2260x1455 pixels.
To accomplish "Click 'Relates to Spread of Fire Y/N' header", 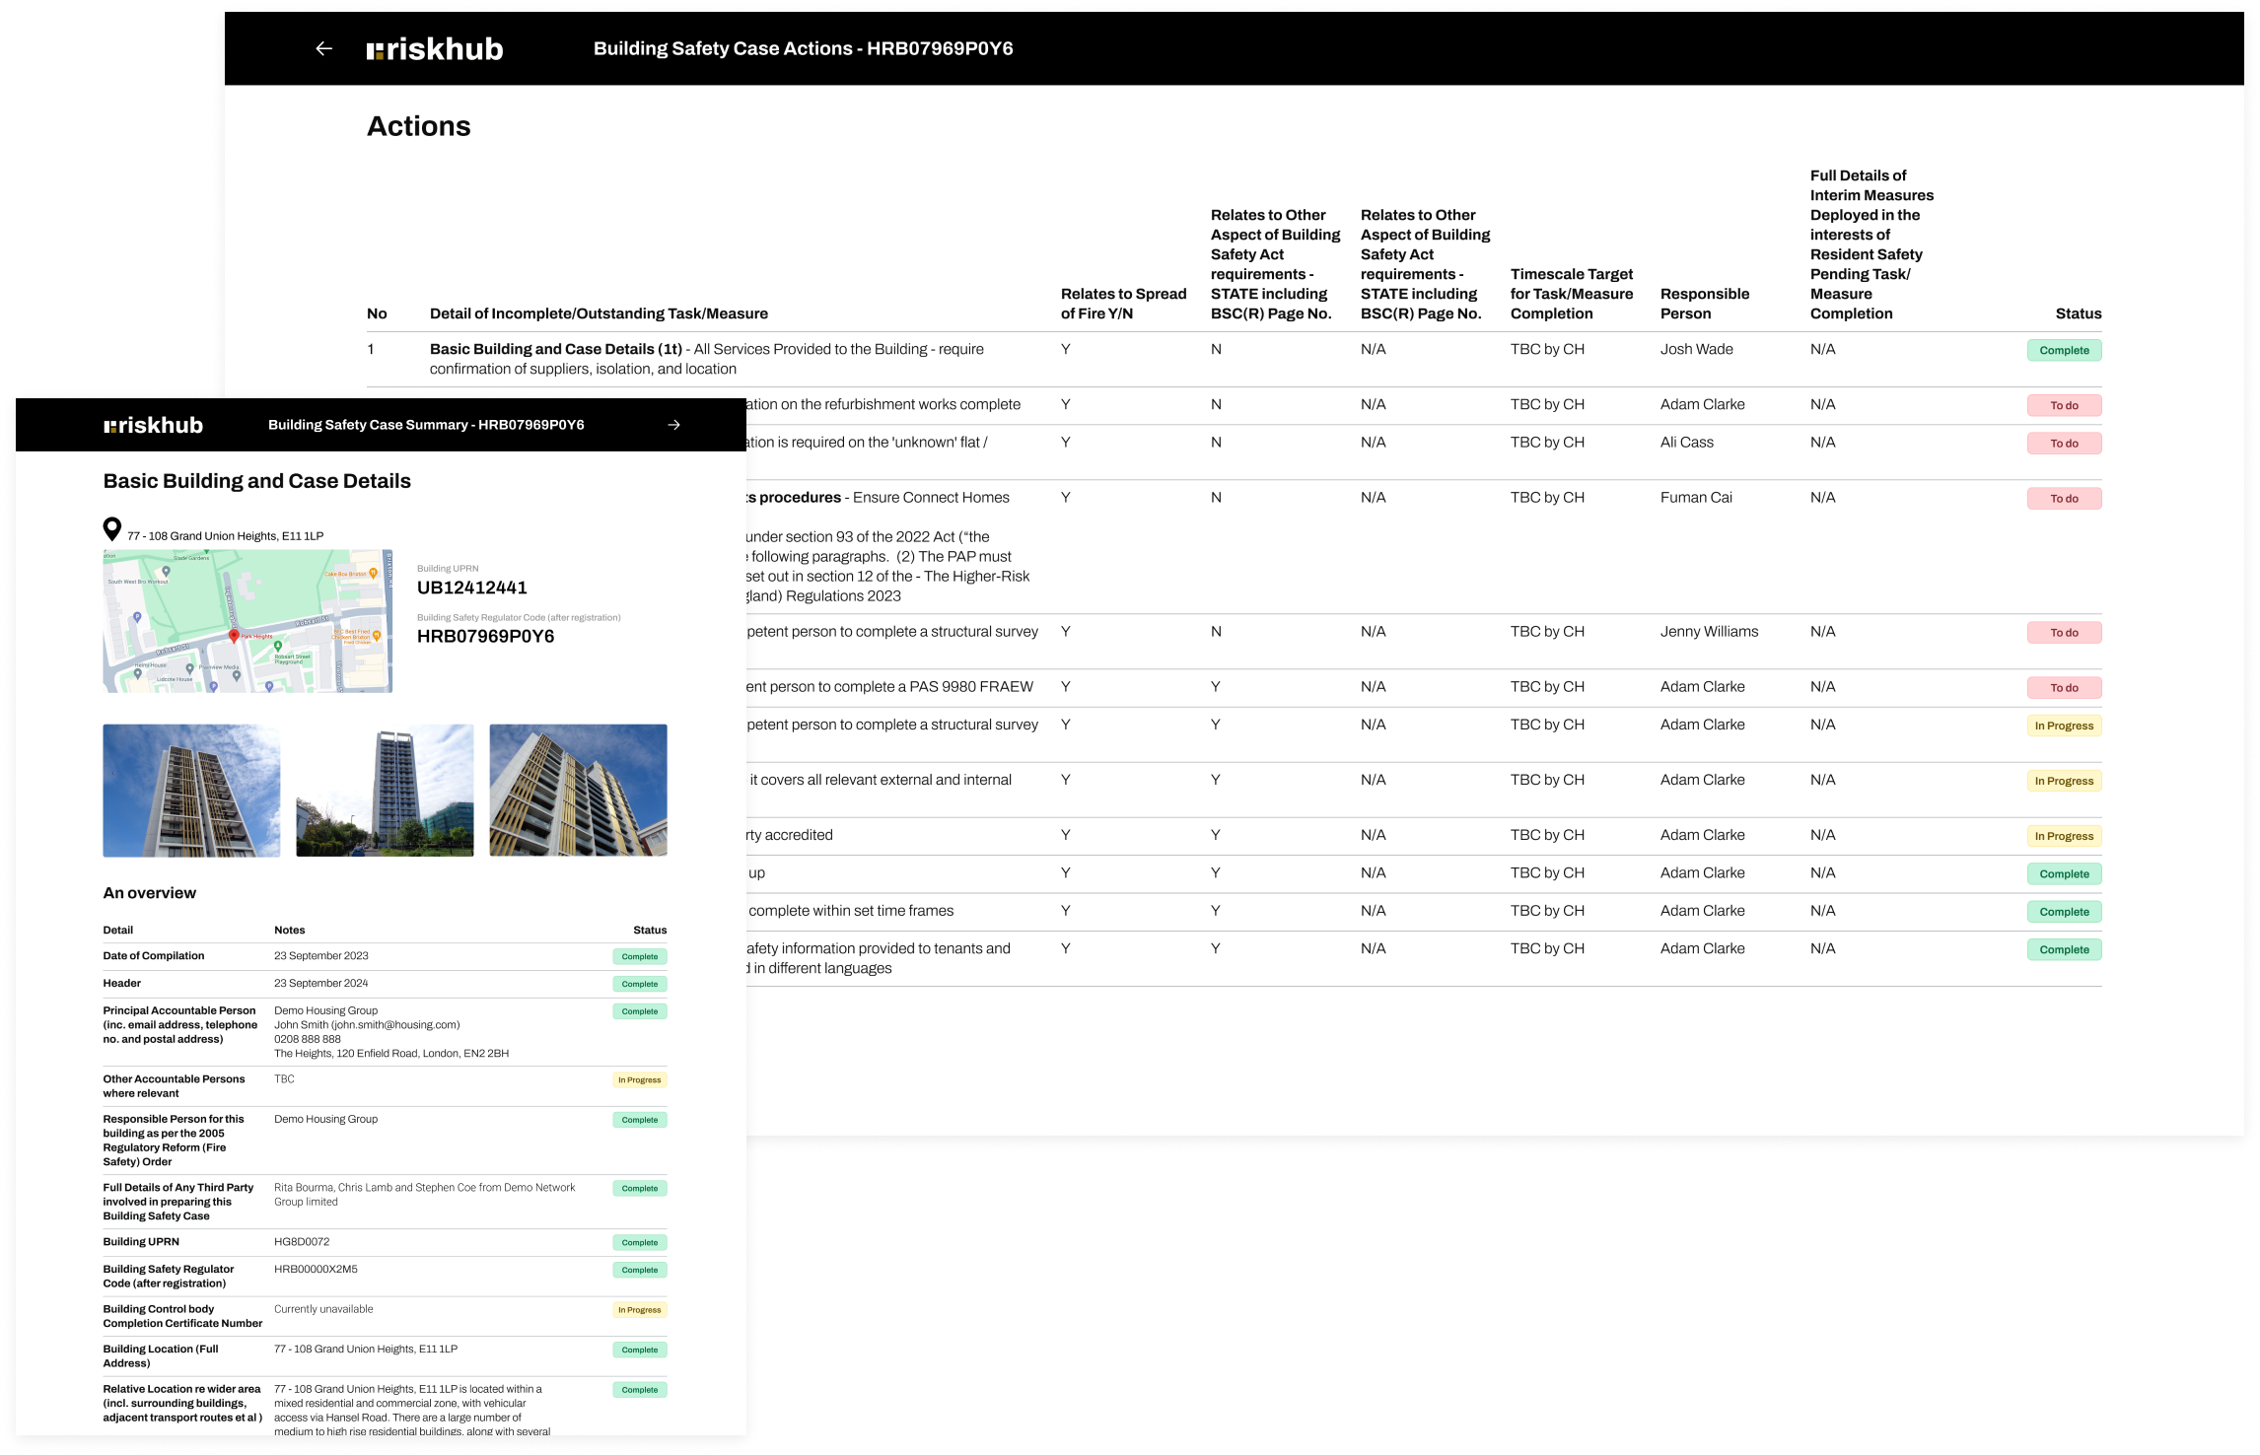I will point(1123,304).
